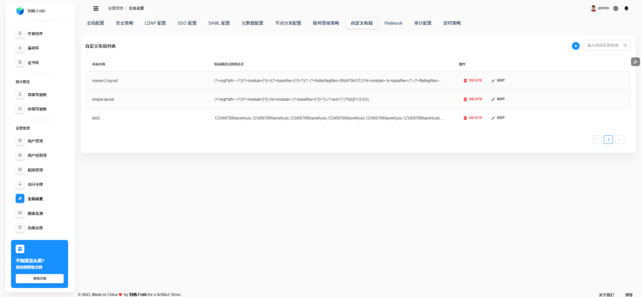Click the maven-2-layout name cell

(105, 81)
